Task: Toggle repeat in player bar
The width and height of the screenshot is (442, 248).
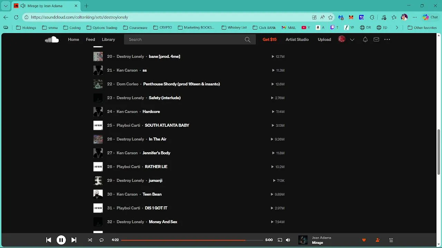Action: pyautogui.click(x=102, y=240)
